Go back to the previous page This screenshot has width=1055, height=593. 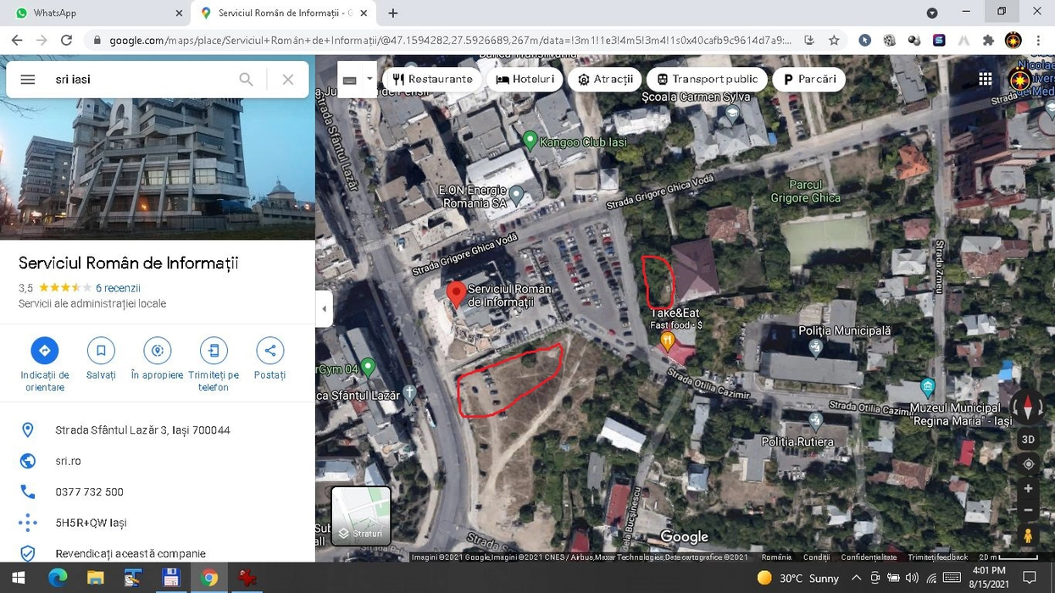pyautogui.click(x=17, y=40)
